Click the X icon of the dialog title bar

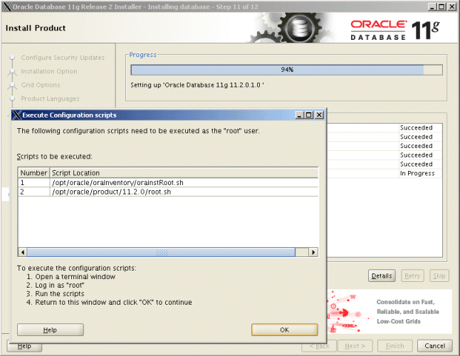[17, 115]
